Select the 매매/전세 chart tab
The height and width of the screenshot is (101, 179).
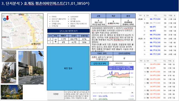[119, 63]
